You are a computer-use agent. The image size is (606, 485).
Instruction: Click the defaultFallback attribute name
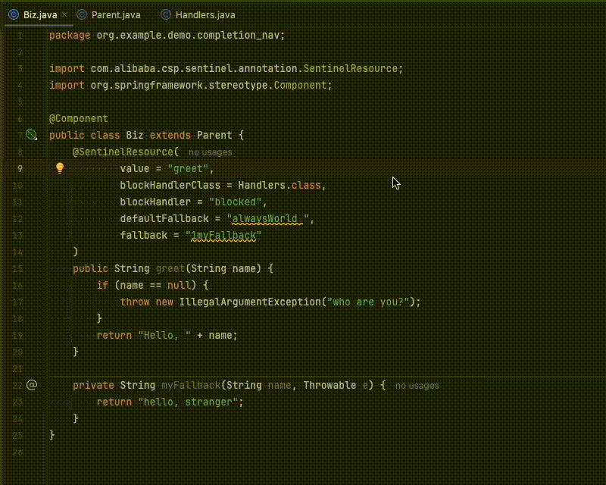(x=164, y=218)
